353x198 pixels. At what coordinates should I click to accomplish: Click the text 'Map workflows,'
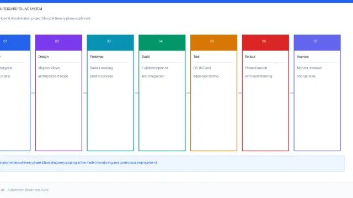(49, 68)
